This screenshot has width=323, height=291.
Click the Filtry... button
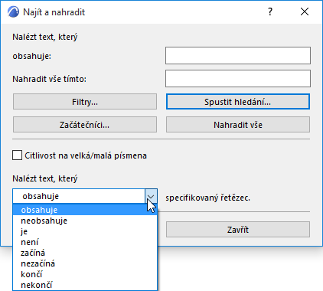(x=85, y=102)
